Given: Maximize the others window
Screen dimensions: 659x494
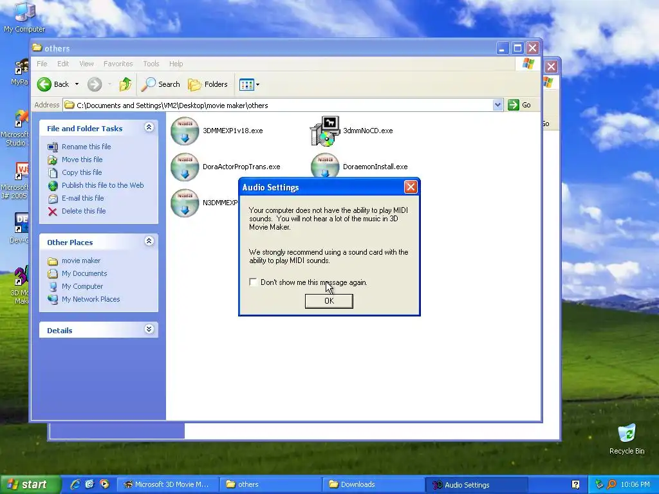Looking at the screenshot, I should click(x=517, y=48).
